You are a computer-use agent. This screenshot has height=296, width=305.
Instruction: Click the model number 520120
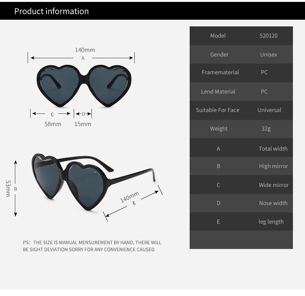[x=268, y=36]
